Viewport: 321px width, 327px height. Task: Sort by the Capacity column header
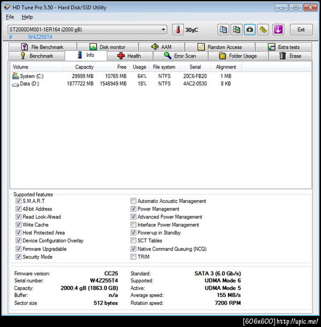(x=79, y=67)
